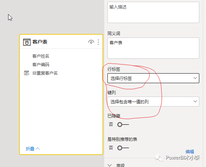Click the 编辑 link
Image resolution: width=206 pixels, height=167 pixels.
(190, 151)
